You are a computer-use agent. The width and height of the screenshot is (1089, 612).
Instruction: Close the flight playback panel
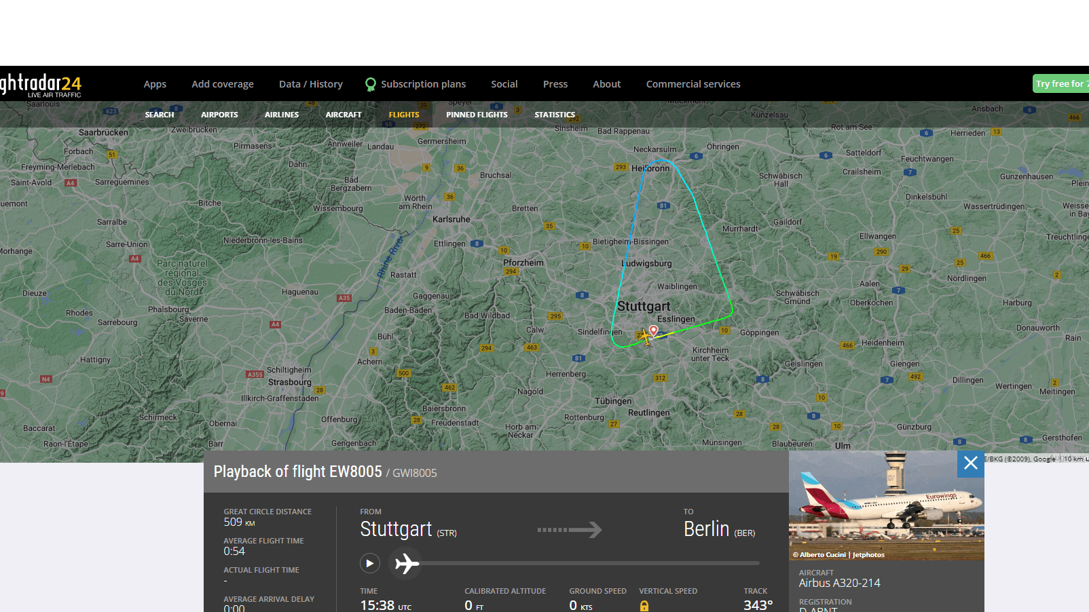(971, 463)
